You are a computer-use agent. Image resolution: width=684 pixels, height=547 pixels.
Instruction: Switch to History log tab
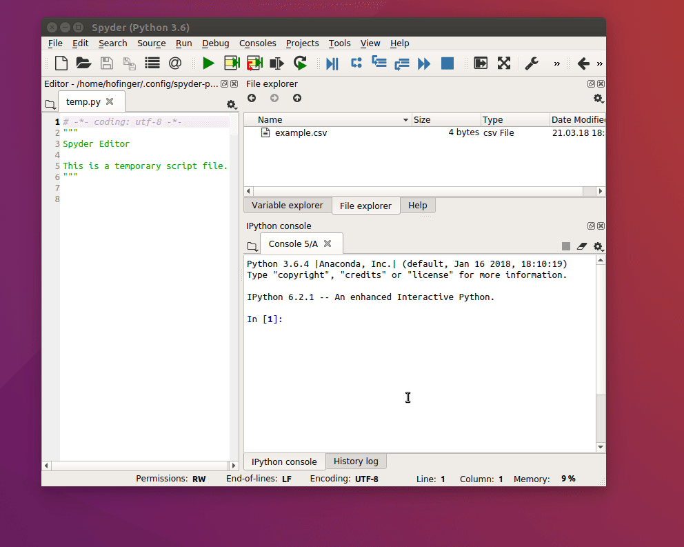[356, 461]
